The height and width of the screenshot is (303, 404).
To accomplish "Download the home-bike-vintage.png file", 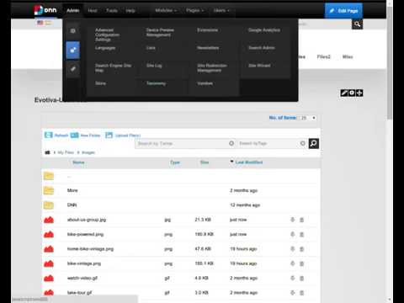I will point(292,249).
